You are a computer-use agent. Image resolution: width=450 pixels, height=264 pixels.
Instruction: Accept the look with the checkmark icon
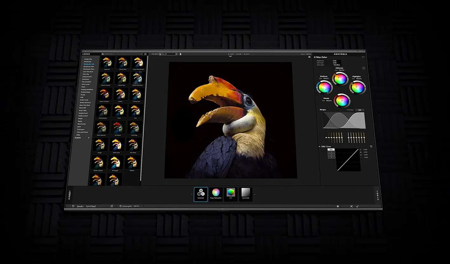pos(358,206)
